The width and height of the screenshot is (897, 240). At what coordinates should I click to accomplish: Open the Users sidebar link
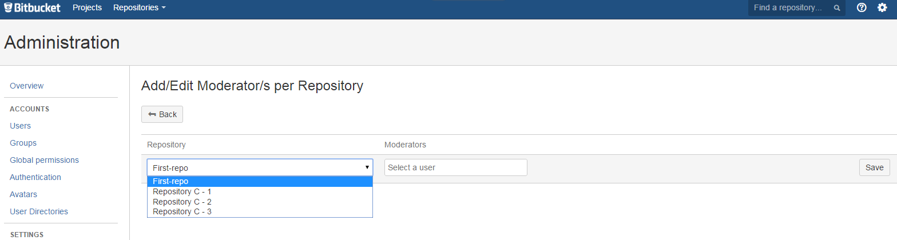pyautogui.click(x=21, y=126)
